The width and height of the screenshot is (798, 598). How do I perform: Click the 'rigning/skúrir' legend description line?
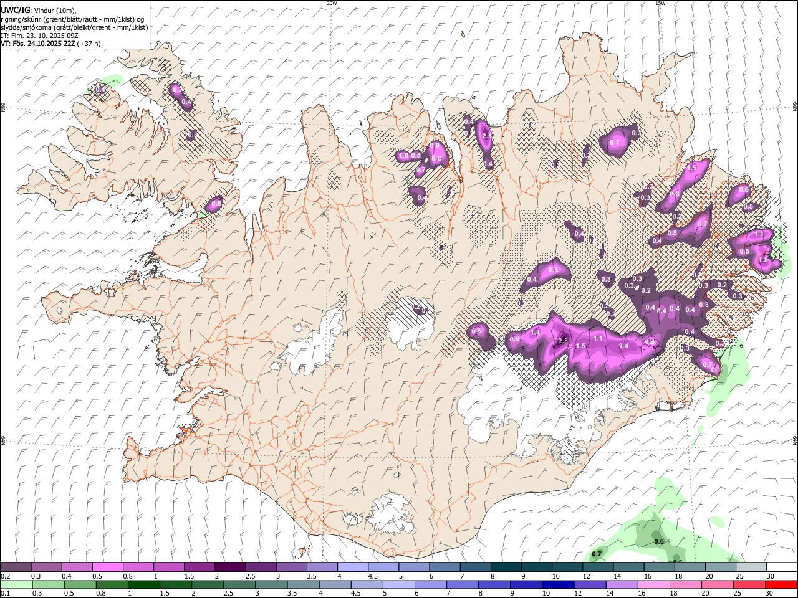click(x=72, y=19)
